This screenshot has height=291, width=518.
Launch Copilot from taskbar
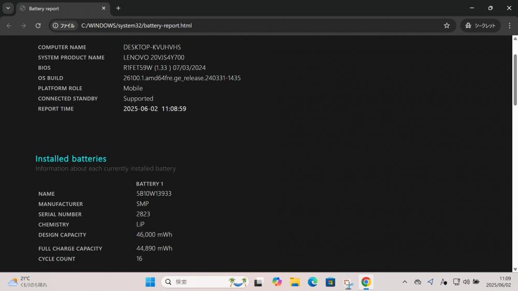pos(277,282)
